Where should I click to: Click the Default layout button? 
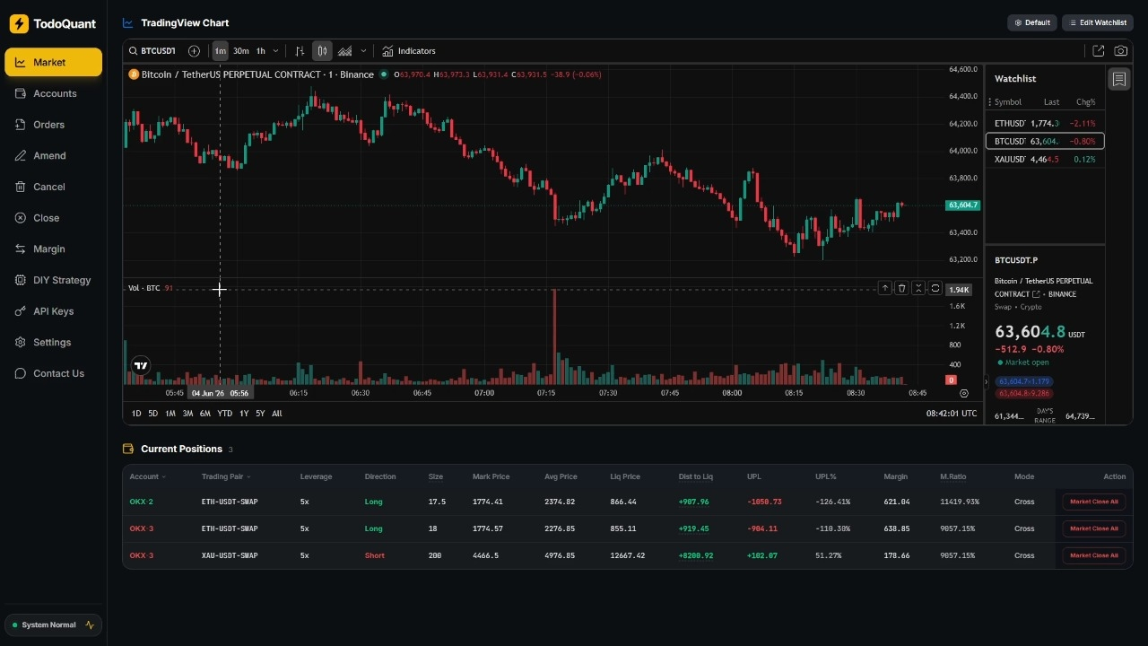point(1032,22)
